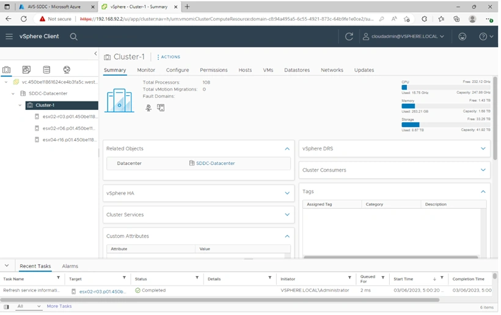Filter the Initiator column
This screenshot has height=315, width=501.
coord(349,278)
